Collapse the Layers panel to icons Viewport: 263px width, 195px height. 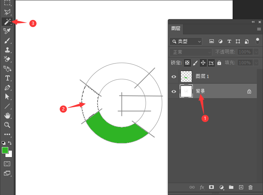(x=253, y=22)
